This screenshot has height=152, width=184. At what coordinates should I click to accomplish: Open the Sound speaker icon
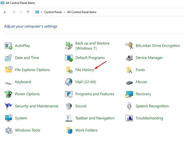tap(69, 106)
